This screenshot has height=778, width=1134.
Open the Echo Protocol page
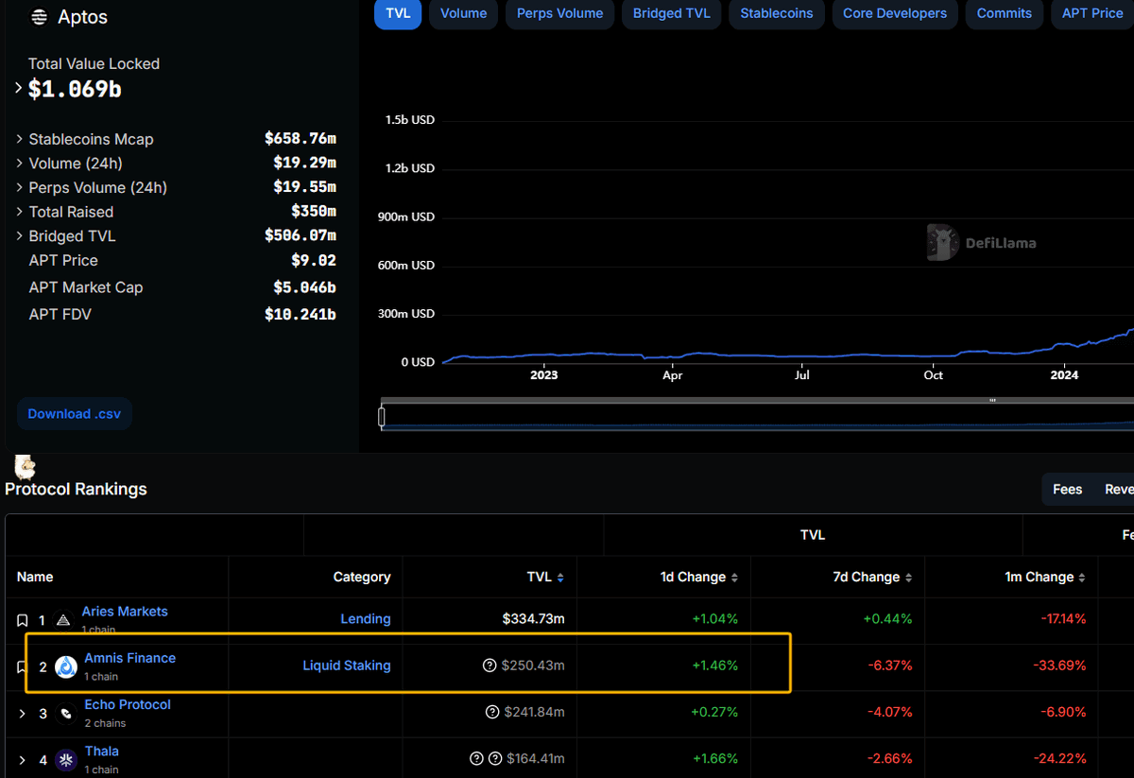pos(128,704)
